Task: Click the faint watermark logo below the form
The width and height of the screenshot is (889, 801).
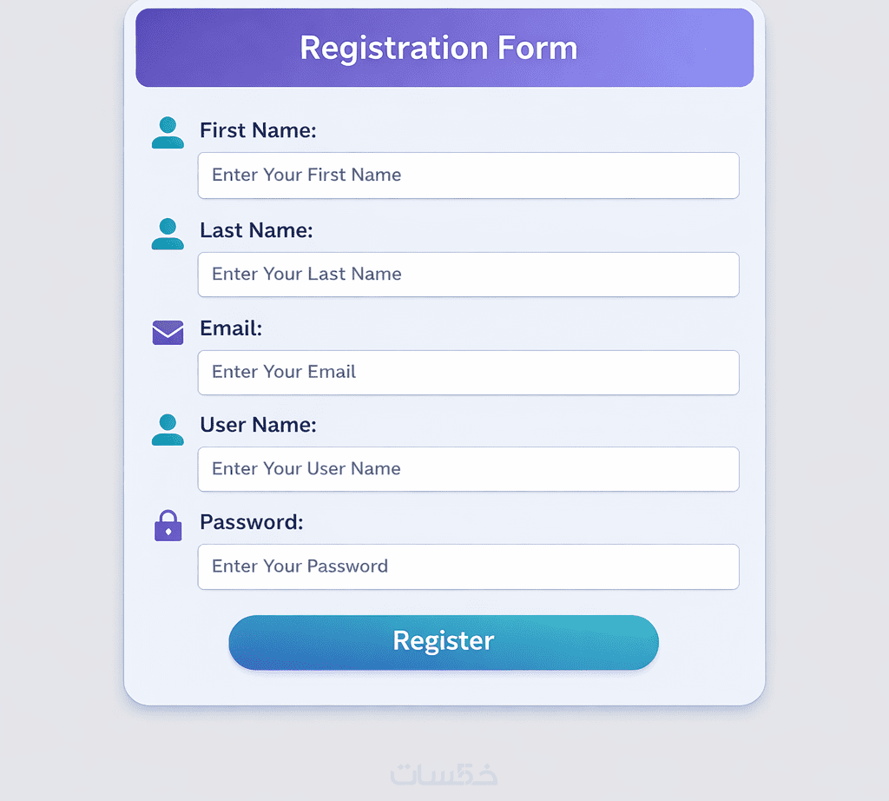Action: click(444, 772)
